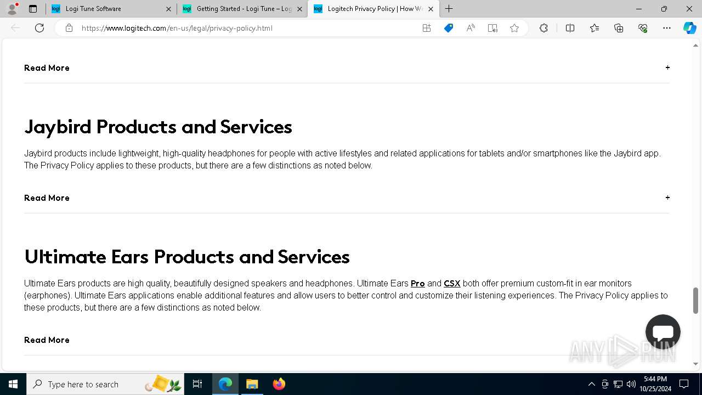Open the browser profile icon
Screen dimensions: 702x395
(12, 9)
